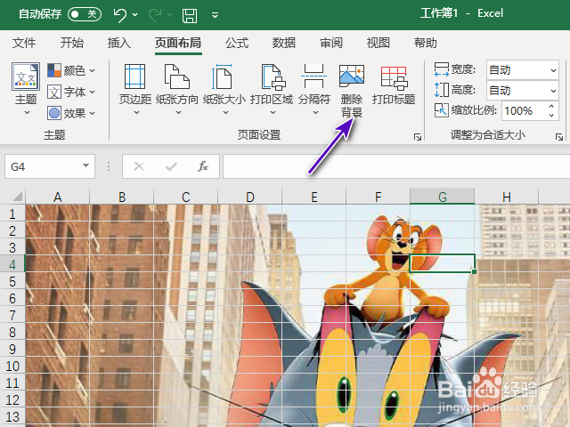This screenshot has height=427, width=570.
Task: Switch to the 开始 tab
Action: coord(71,43)
